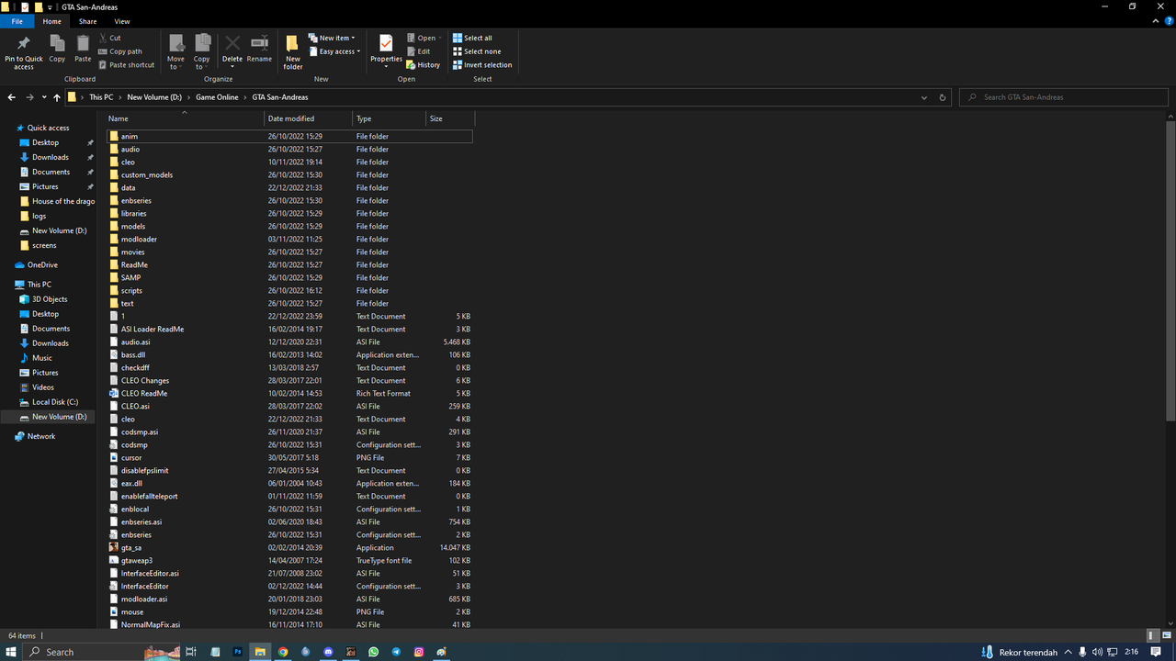Image resolution: width=1176 pixels, height=661 pixels.
Task: Delete the selected item using the X icon
Action: (232, 50)
